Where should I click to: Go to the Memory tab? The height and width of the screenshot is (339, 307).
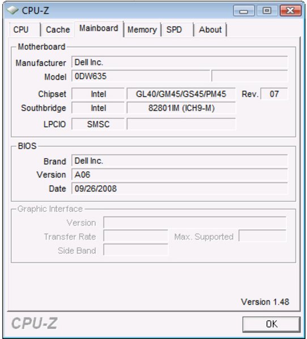pyautogui.click(x=142, y=29)
